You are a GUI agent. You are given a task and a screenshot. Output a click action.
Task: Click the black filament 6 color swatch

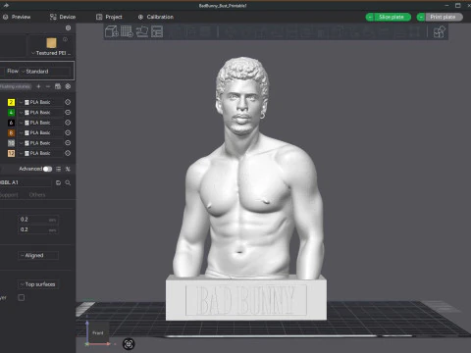(11, 123)
